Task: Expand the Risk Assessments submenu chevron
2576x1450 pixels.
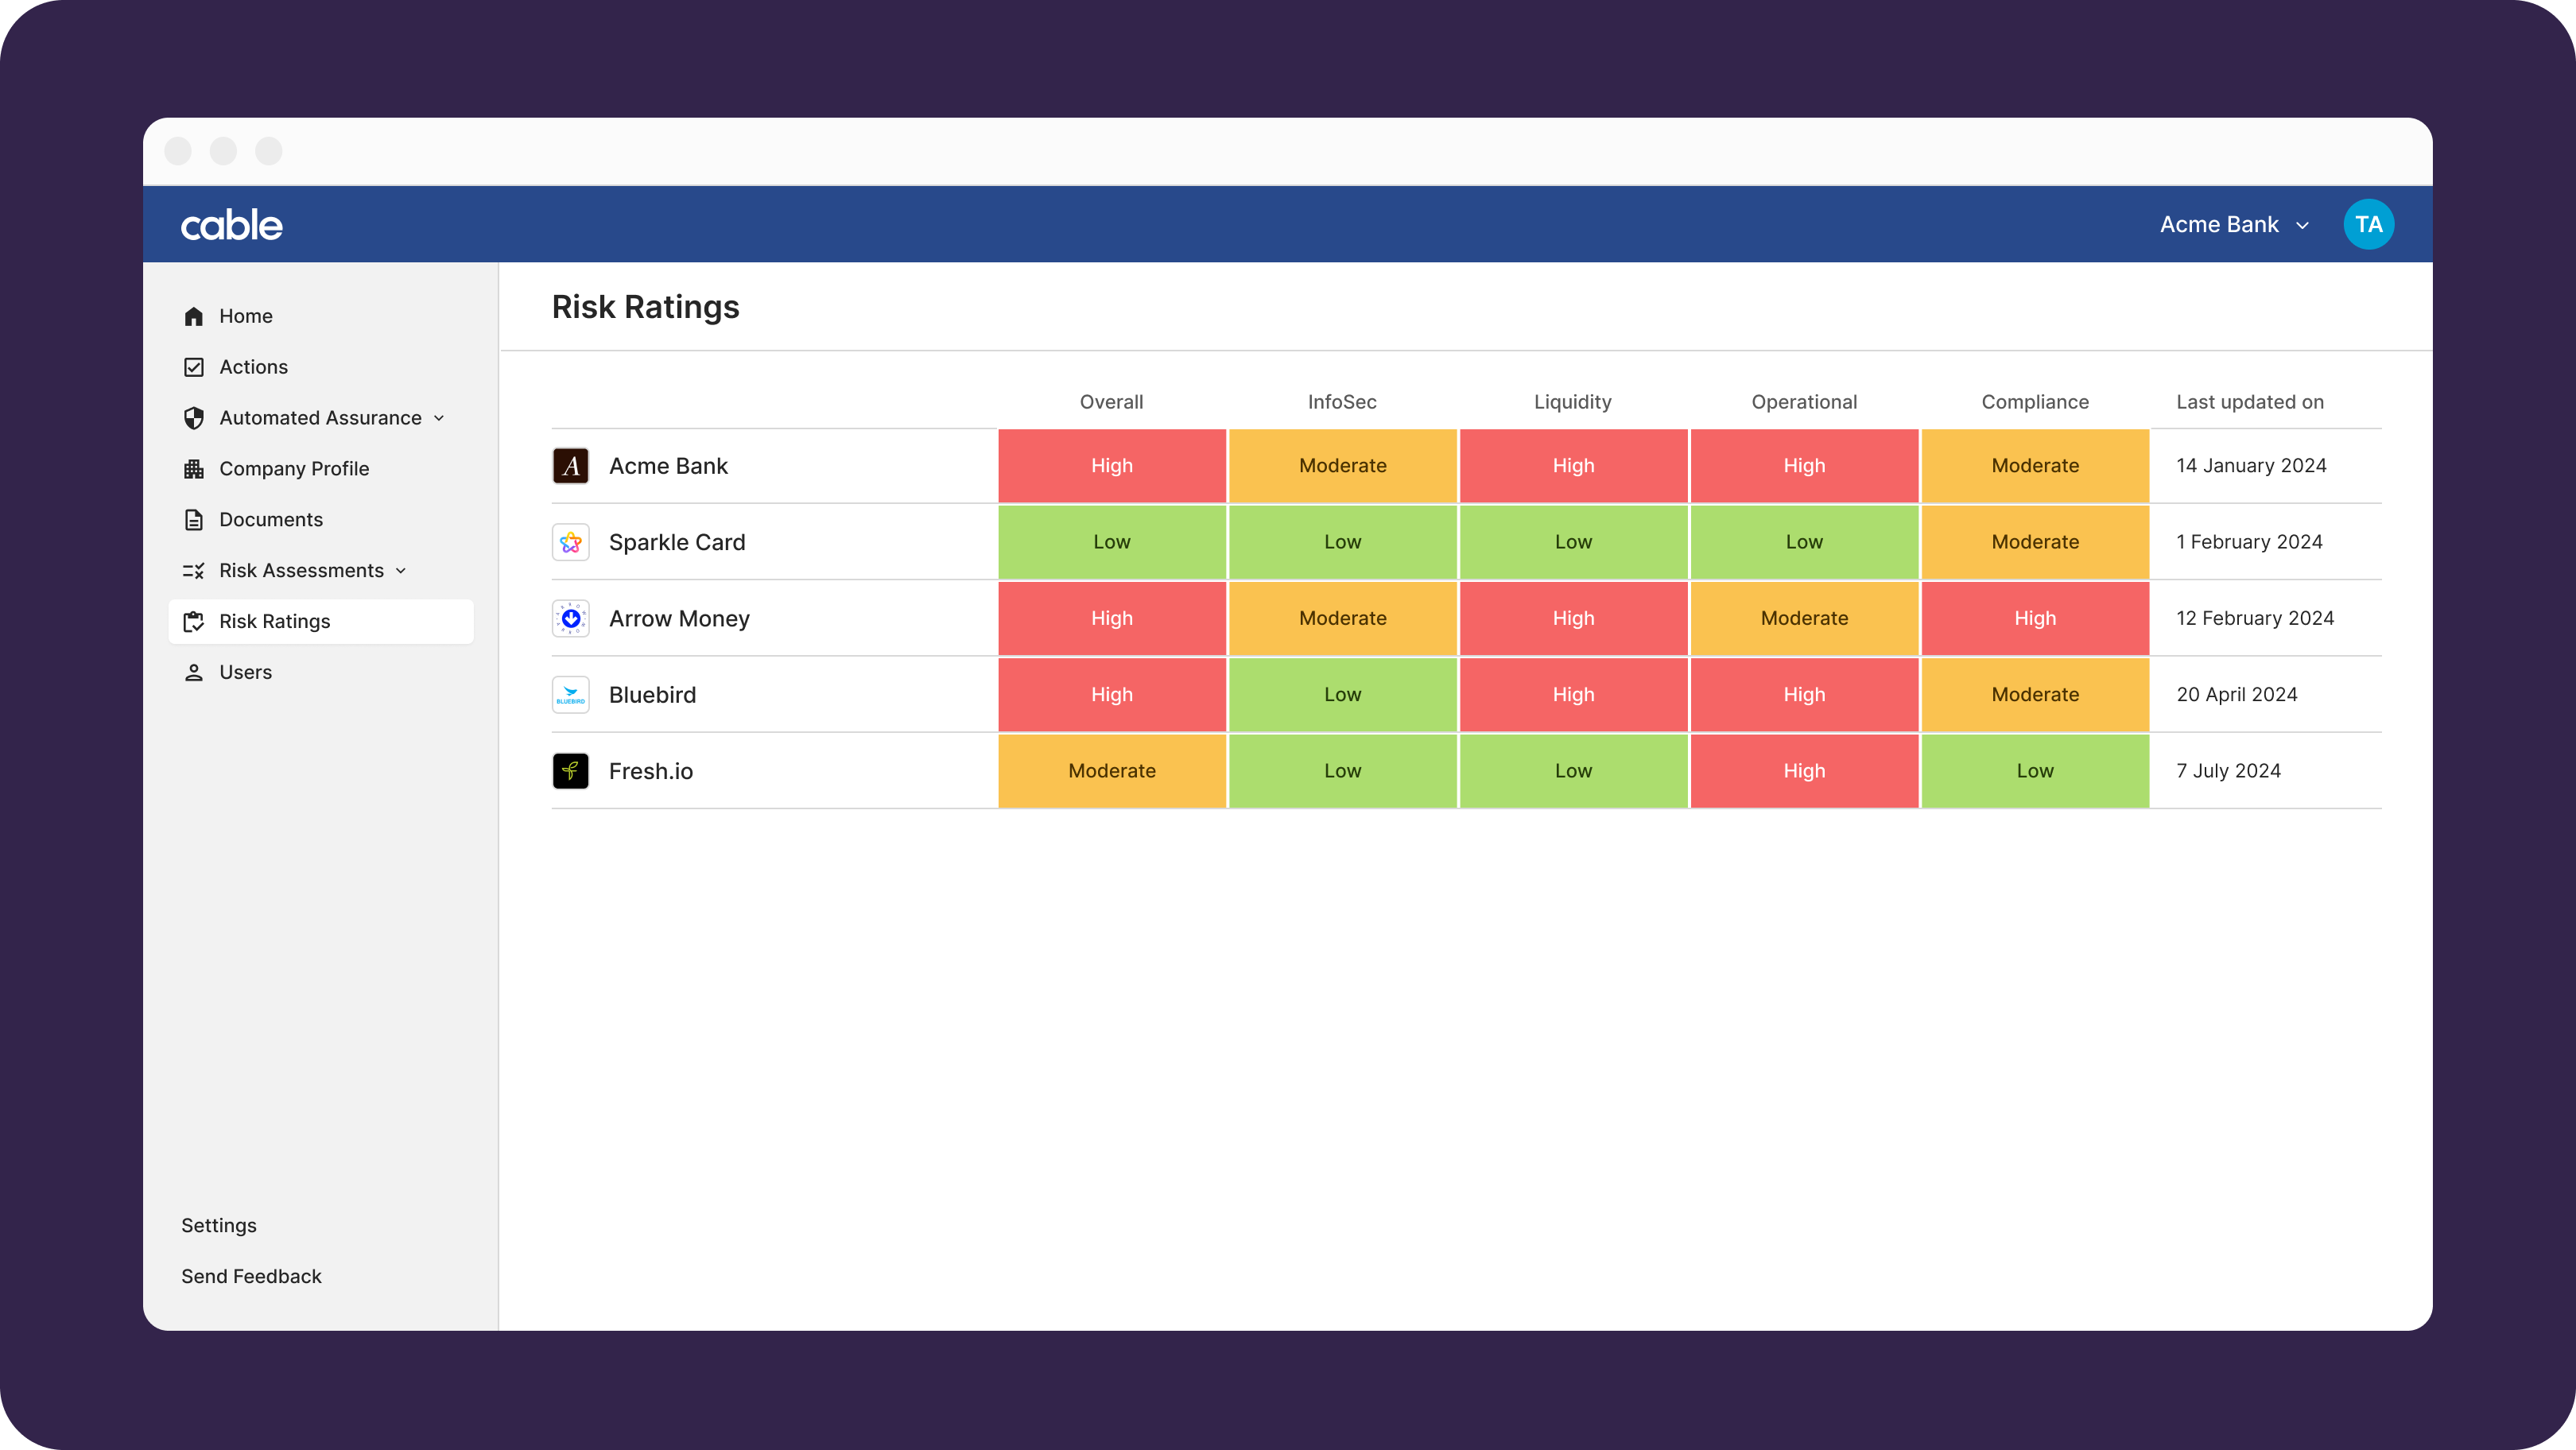Action: click(401, 571)
